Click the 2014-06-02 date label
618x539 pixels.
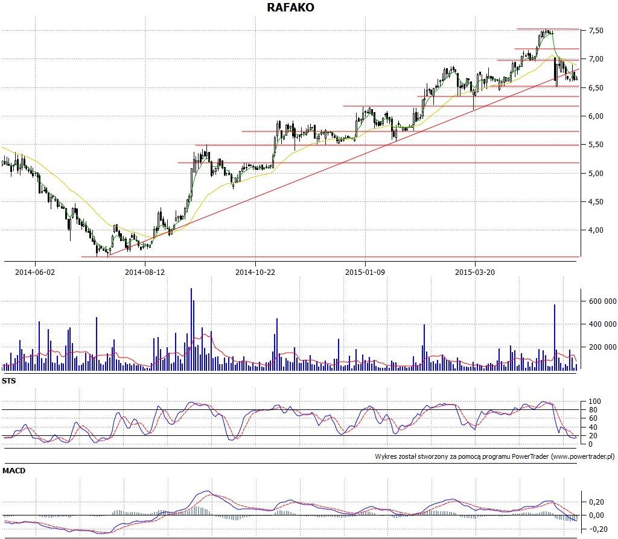(35, 272)
